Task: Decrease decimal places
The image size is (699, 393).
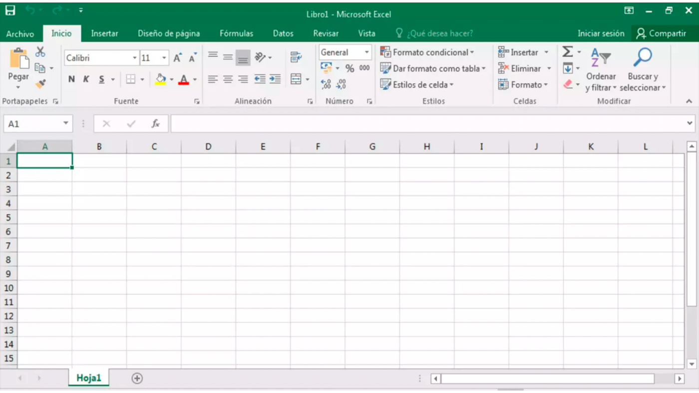Action: coord(342,84)
